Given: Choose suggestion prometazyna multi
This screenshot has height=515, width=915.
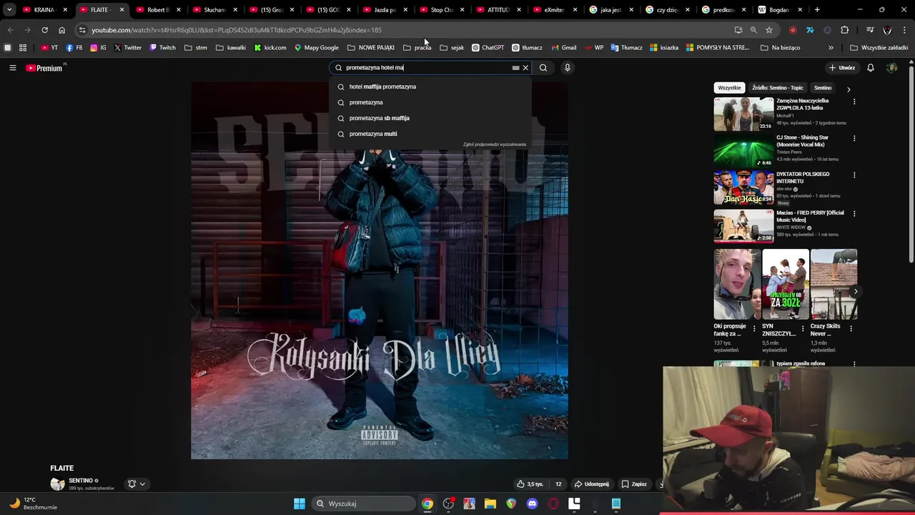Looking at the screenshot, I should click(x=430, y=134).
